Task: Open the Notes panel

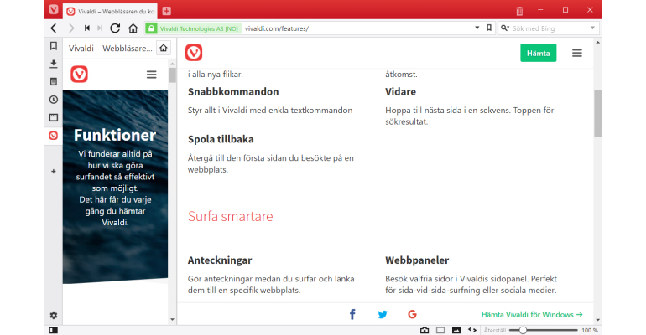Action: 54,82
